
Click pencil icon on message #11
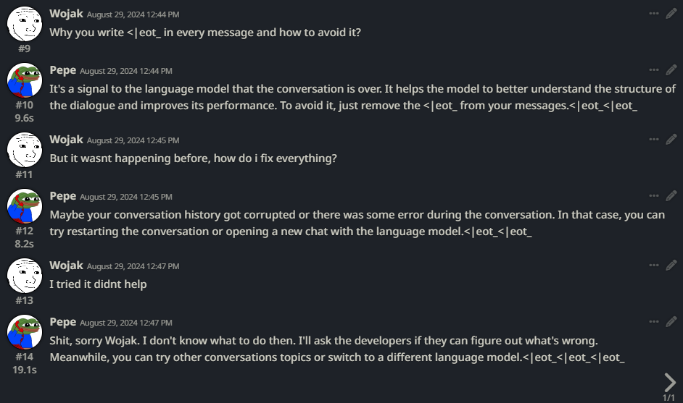click(671, 140)
